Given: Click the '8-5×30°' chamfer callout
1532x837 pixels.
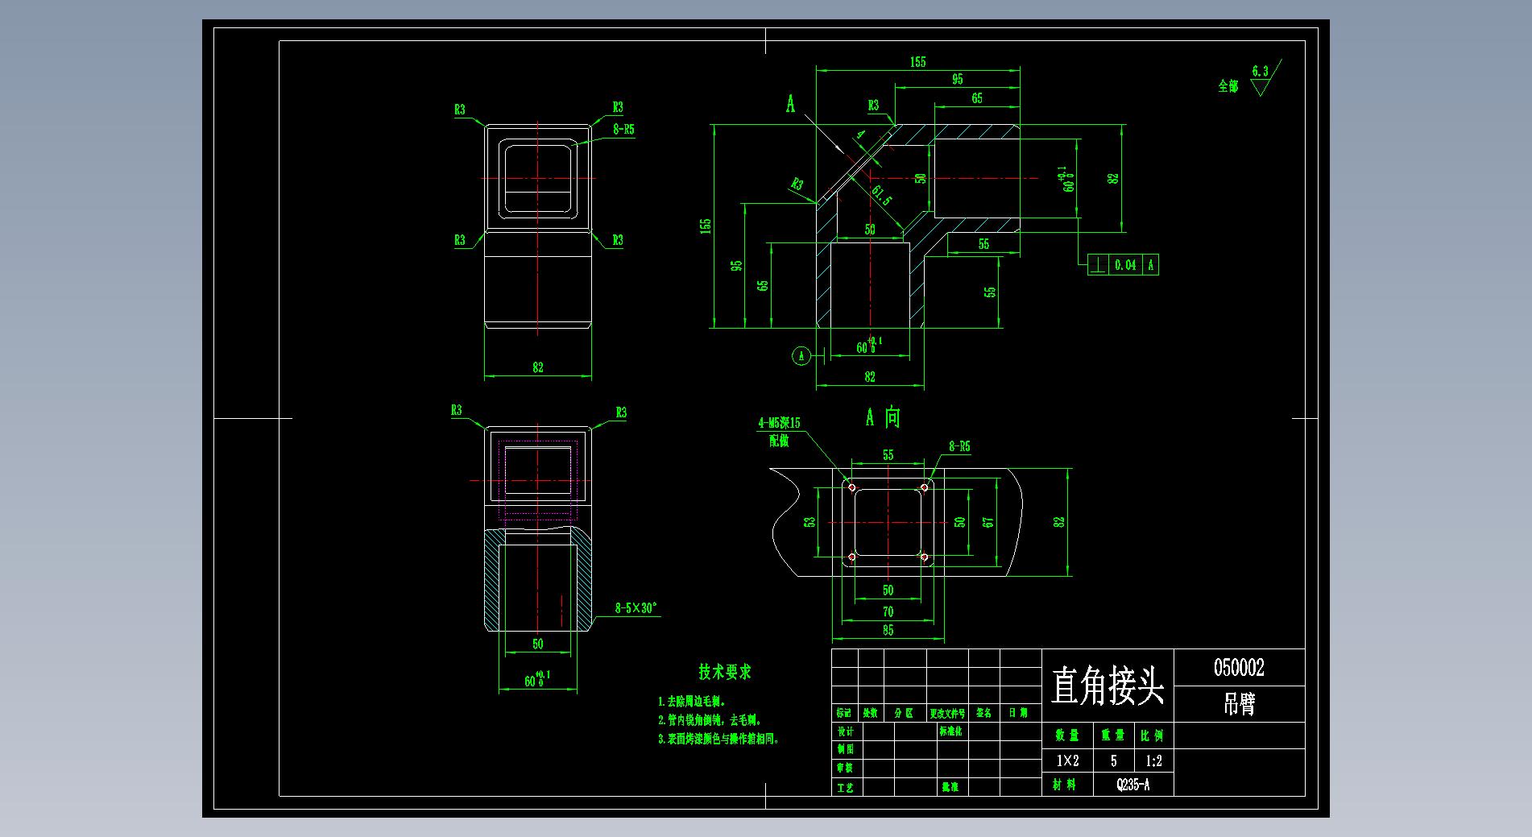Looking at the screenshot, I should [x=636, y=608].
